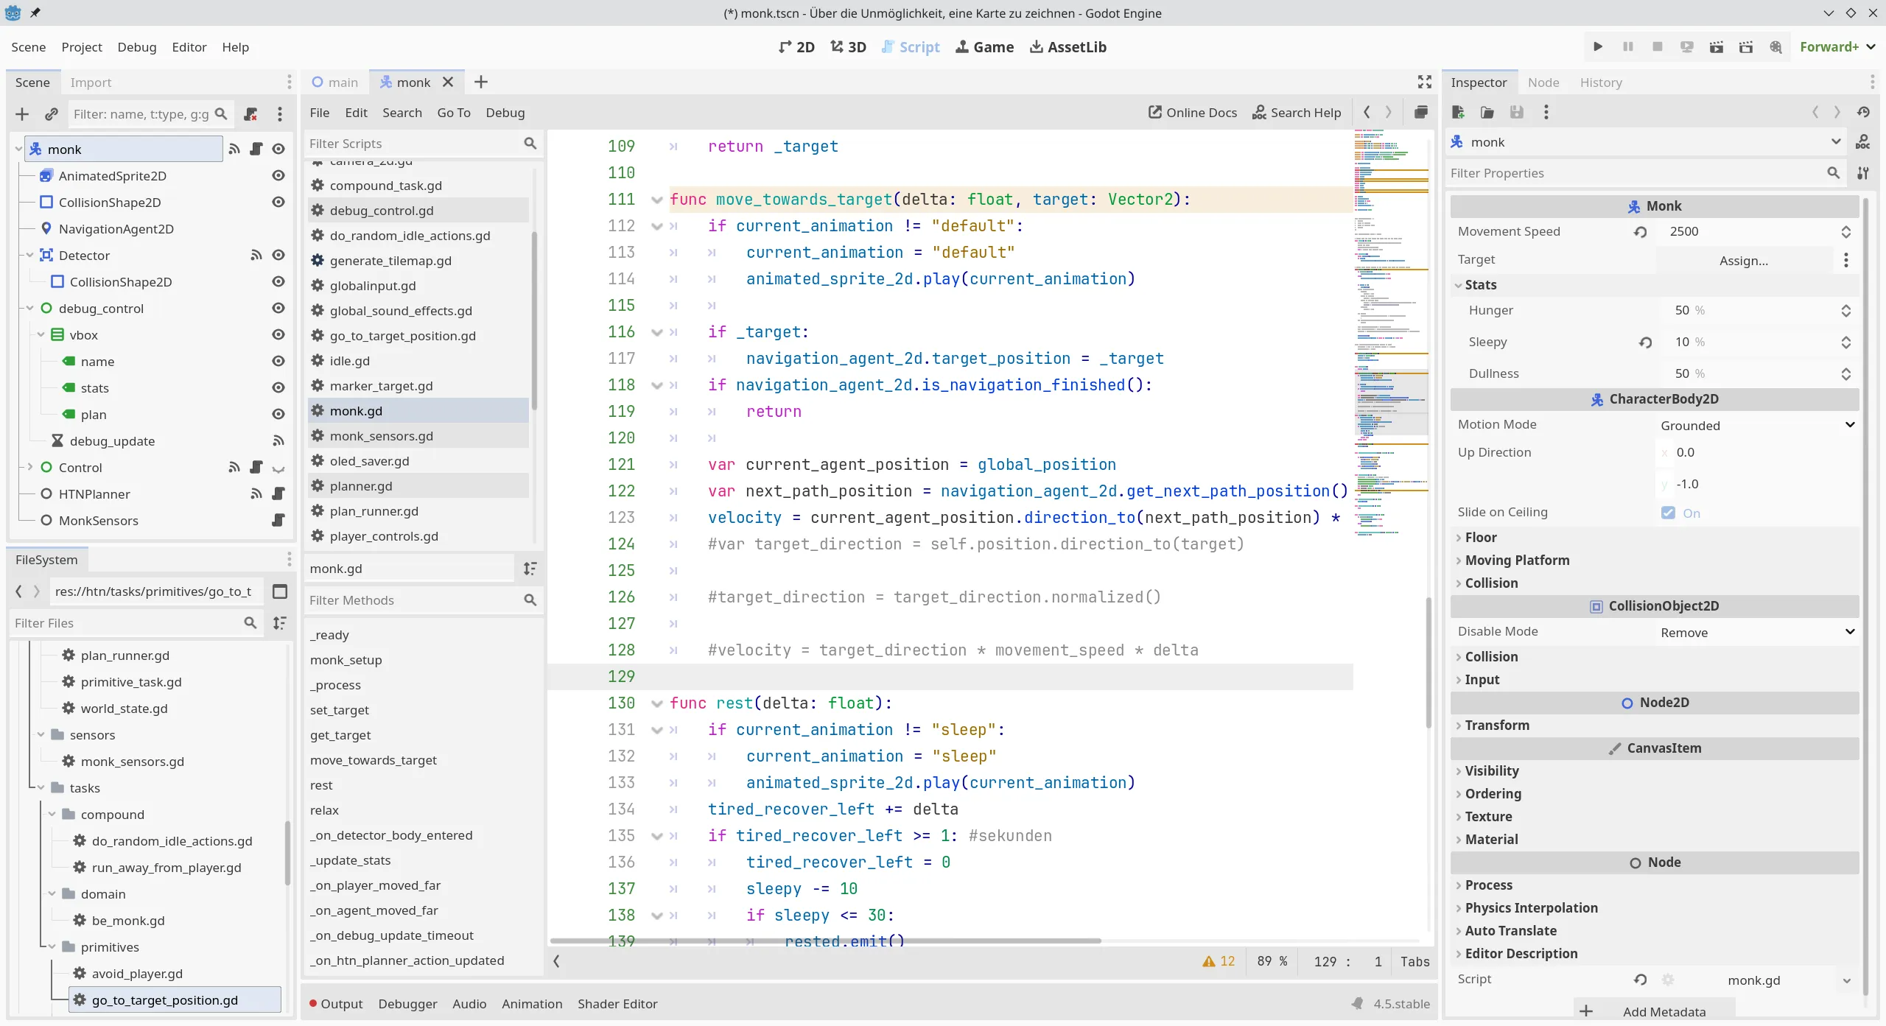Open the script attached to the HTNPlanner node
Image resolution: width=1886 pixels, height=1026 pixels.
278,493
